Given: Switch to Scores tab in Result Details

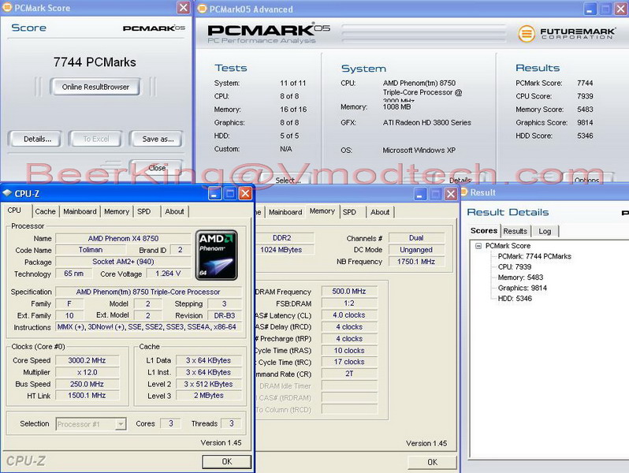Looking at the screenshot, I should 484,230.
